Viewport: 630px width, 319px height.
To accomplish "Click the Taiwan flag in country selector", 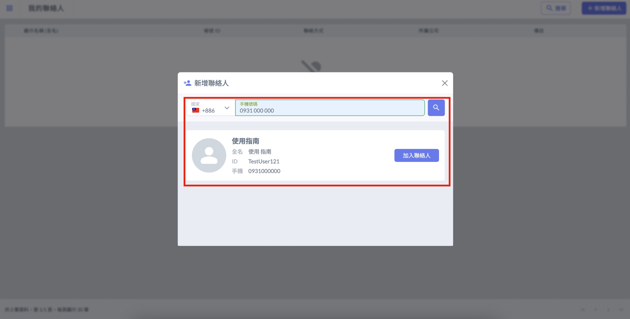I will point(196,110).
